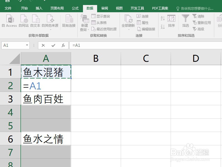Switch to the 公式 ribbon tab
The image size is (222, 167).
[75, 8]
